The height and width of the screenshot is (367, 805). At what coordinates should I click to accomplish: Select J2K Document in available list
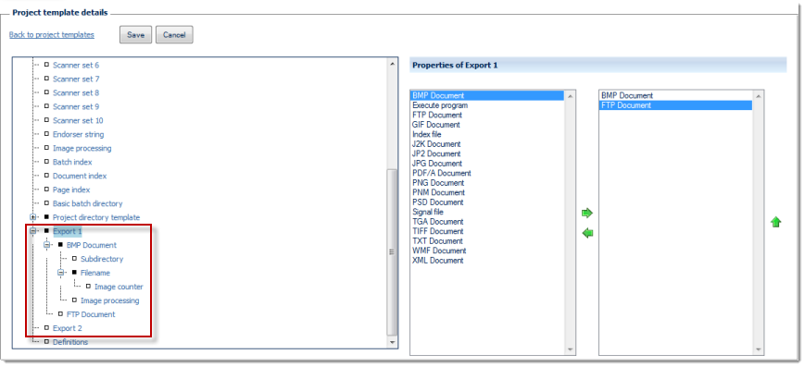pyautogui.click(x=486, y=144)
